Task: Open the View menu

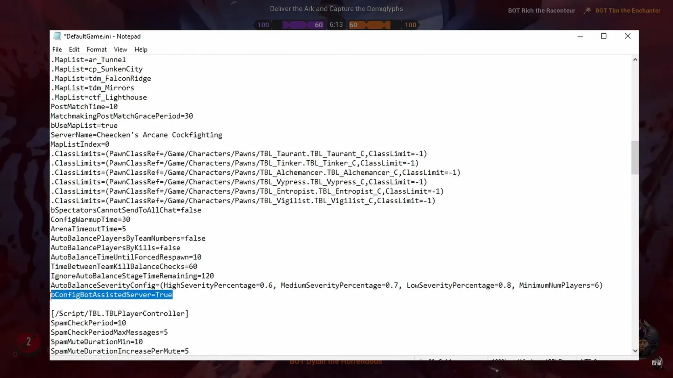Action: coord(120,49)
